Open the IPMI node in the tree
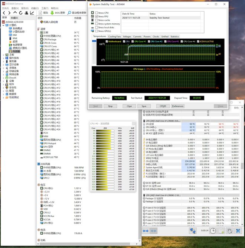Image resolution: width=245 pixels, height=248 pixels. click(x=15, y=38)
